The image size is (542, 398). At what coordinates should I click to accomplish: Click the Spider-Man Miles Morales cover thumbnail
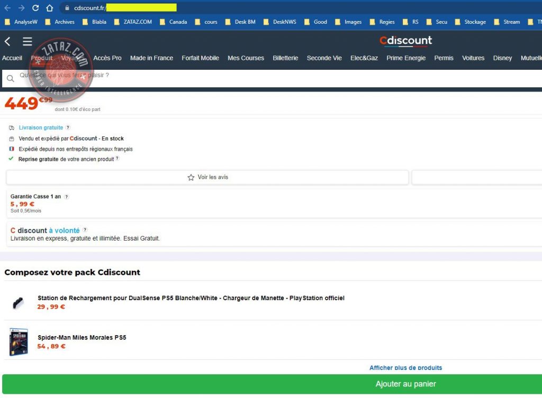pyautogui.click(x=19, y=341)
